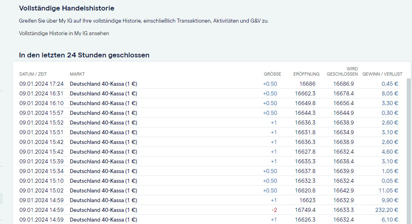Sort by the GEWINN / VERLUST column header

click(x=382, y=74)
